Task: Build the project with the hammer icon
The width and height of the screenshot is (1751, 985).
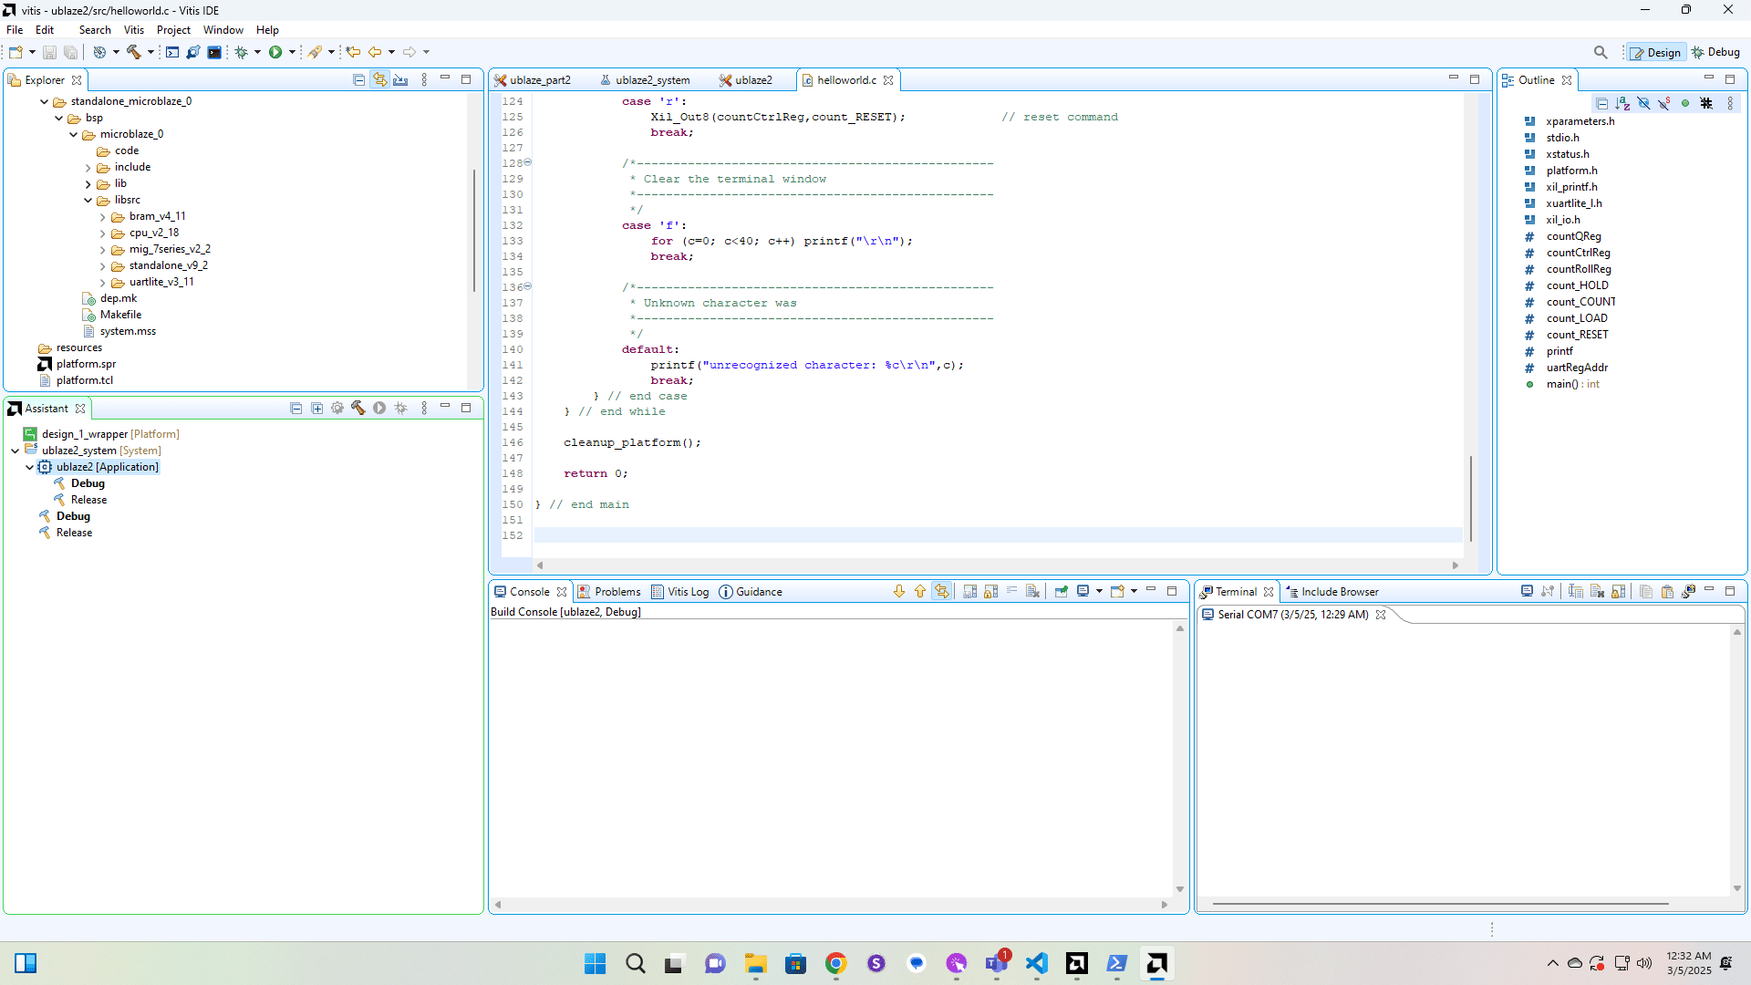Action: [x=135, y=52]
